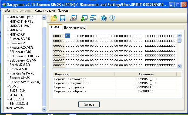The width and height of the screenshot is (188, 115).
Task: Click the green arrow window icon
Action: click(84, 18)
